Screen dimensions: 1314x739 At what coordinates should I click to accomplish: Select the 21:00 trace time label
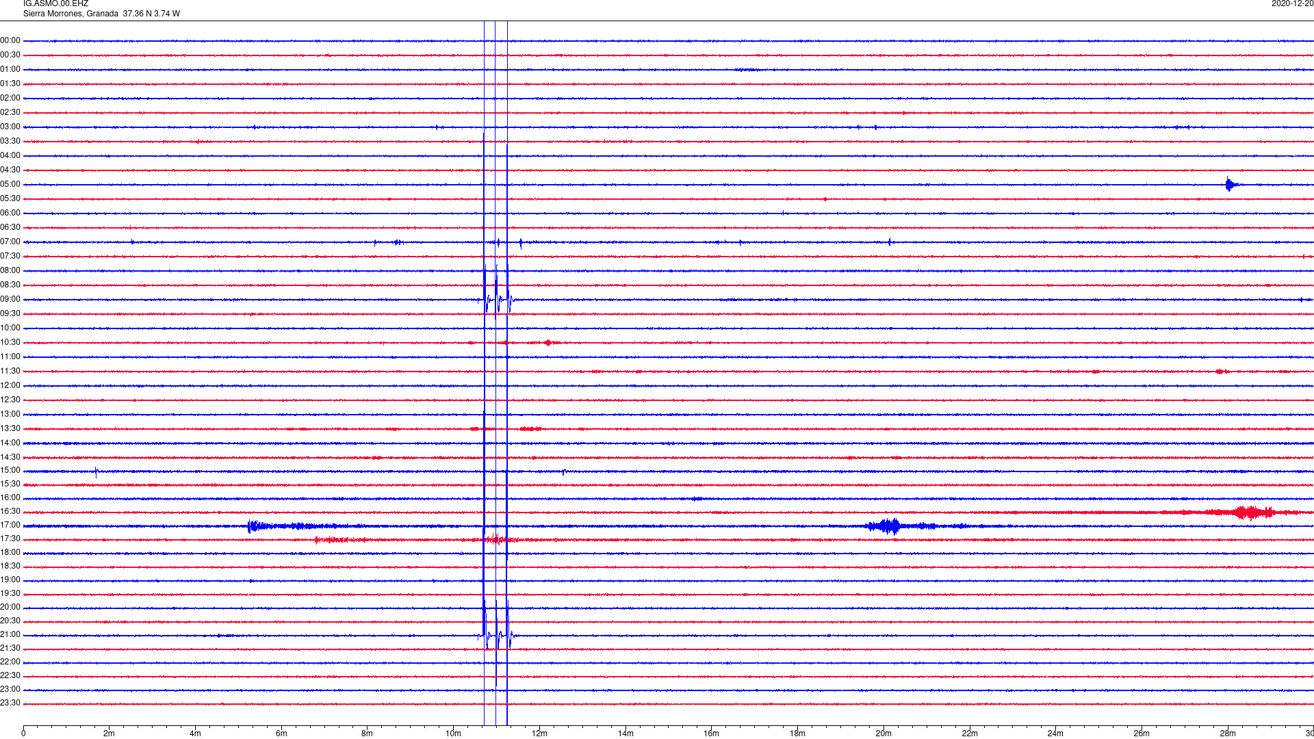(x=10, y=635)
